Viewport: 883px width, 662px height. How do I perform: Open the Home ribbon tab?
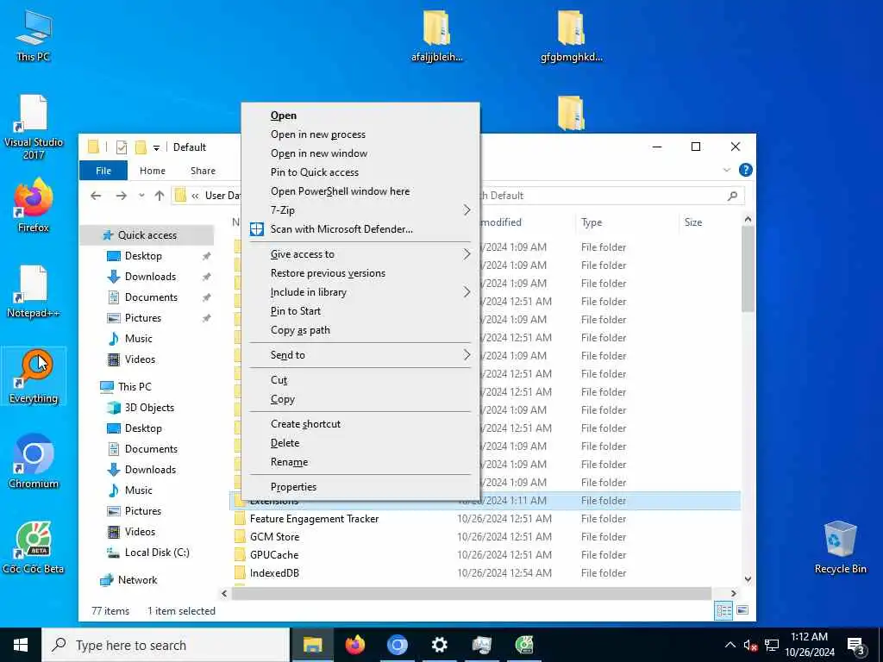(x=153, y=171)
